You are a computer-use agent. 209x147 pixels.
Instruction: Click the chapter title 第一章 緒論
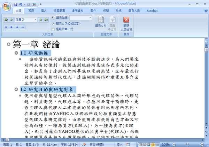click(x=36, y=44)
